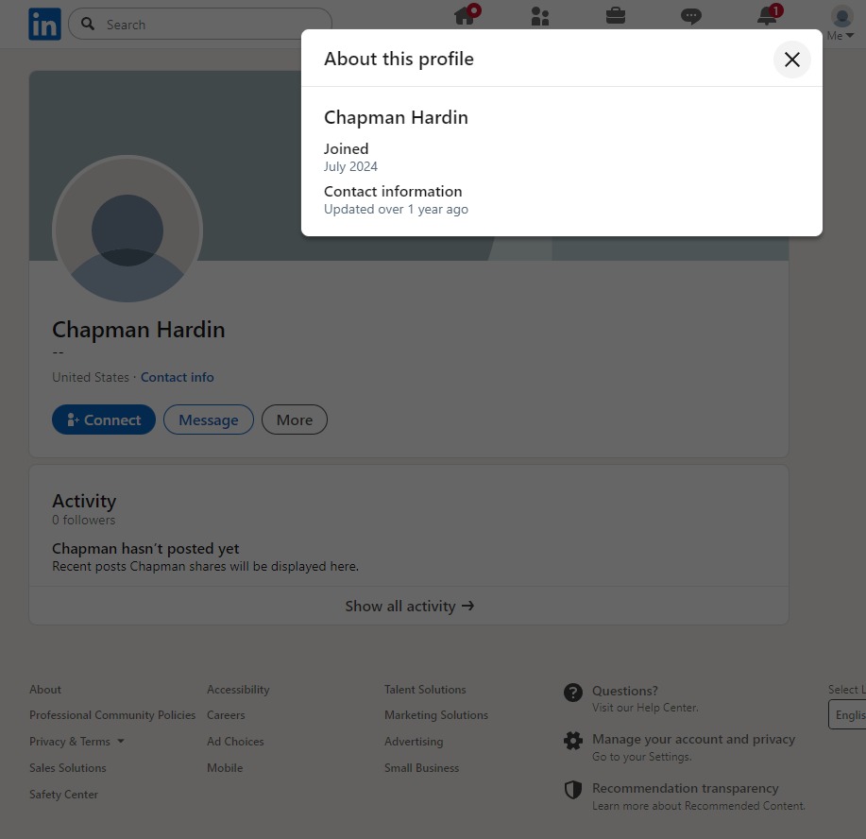Open the Home feed icon
The image size is (866, 839).
tap(465, 16)
